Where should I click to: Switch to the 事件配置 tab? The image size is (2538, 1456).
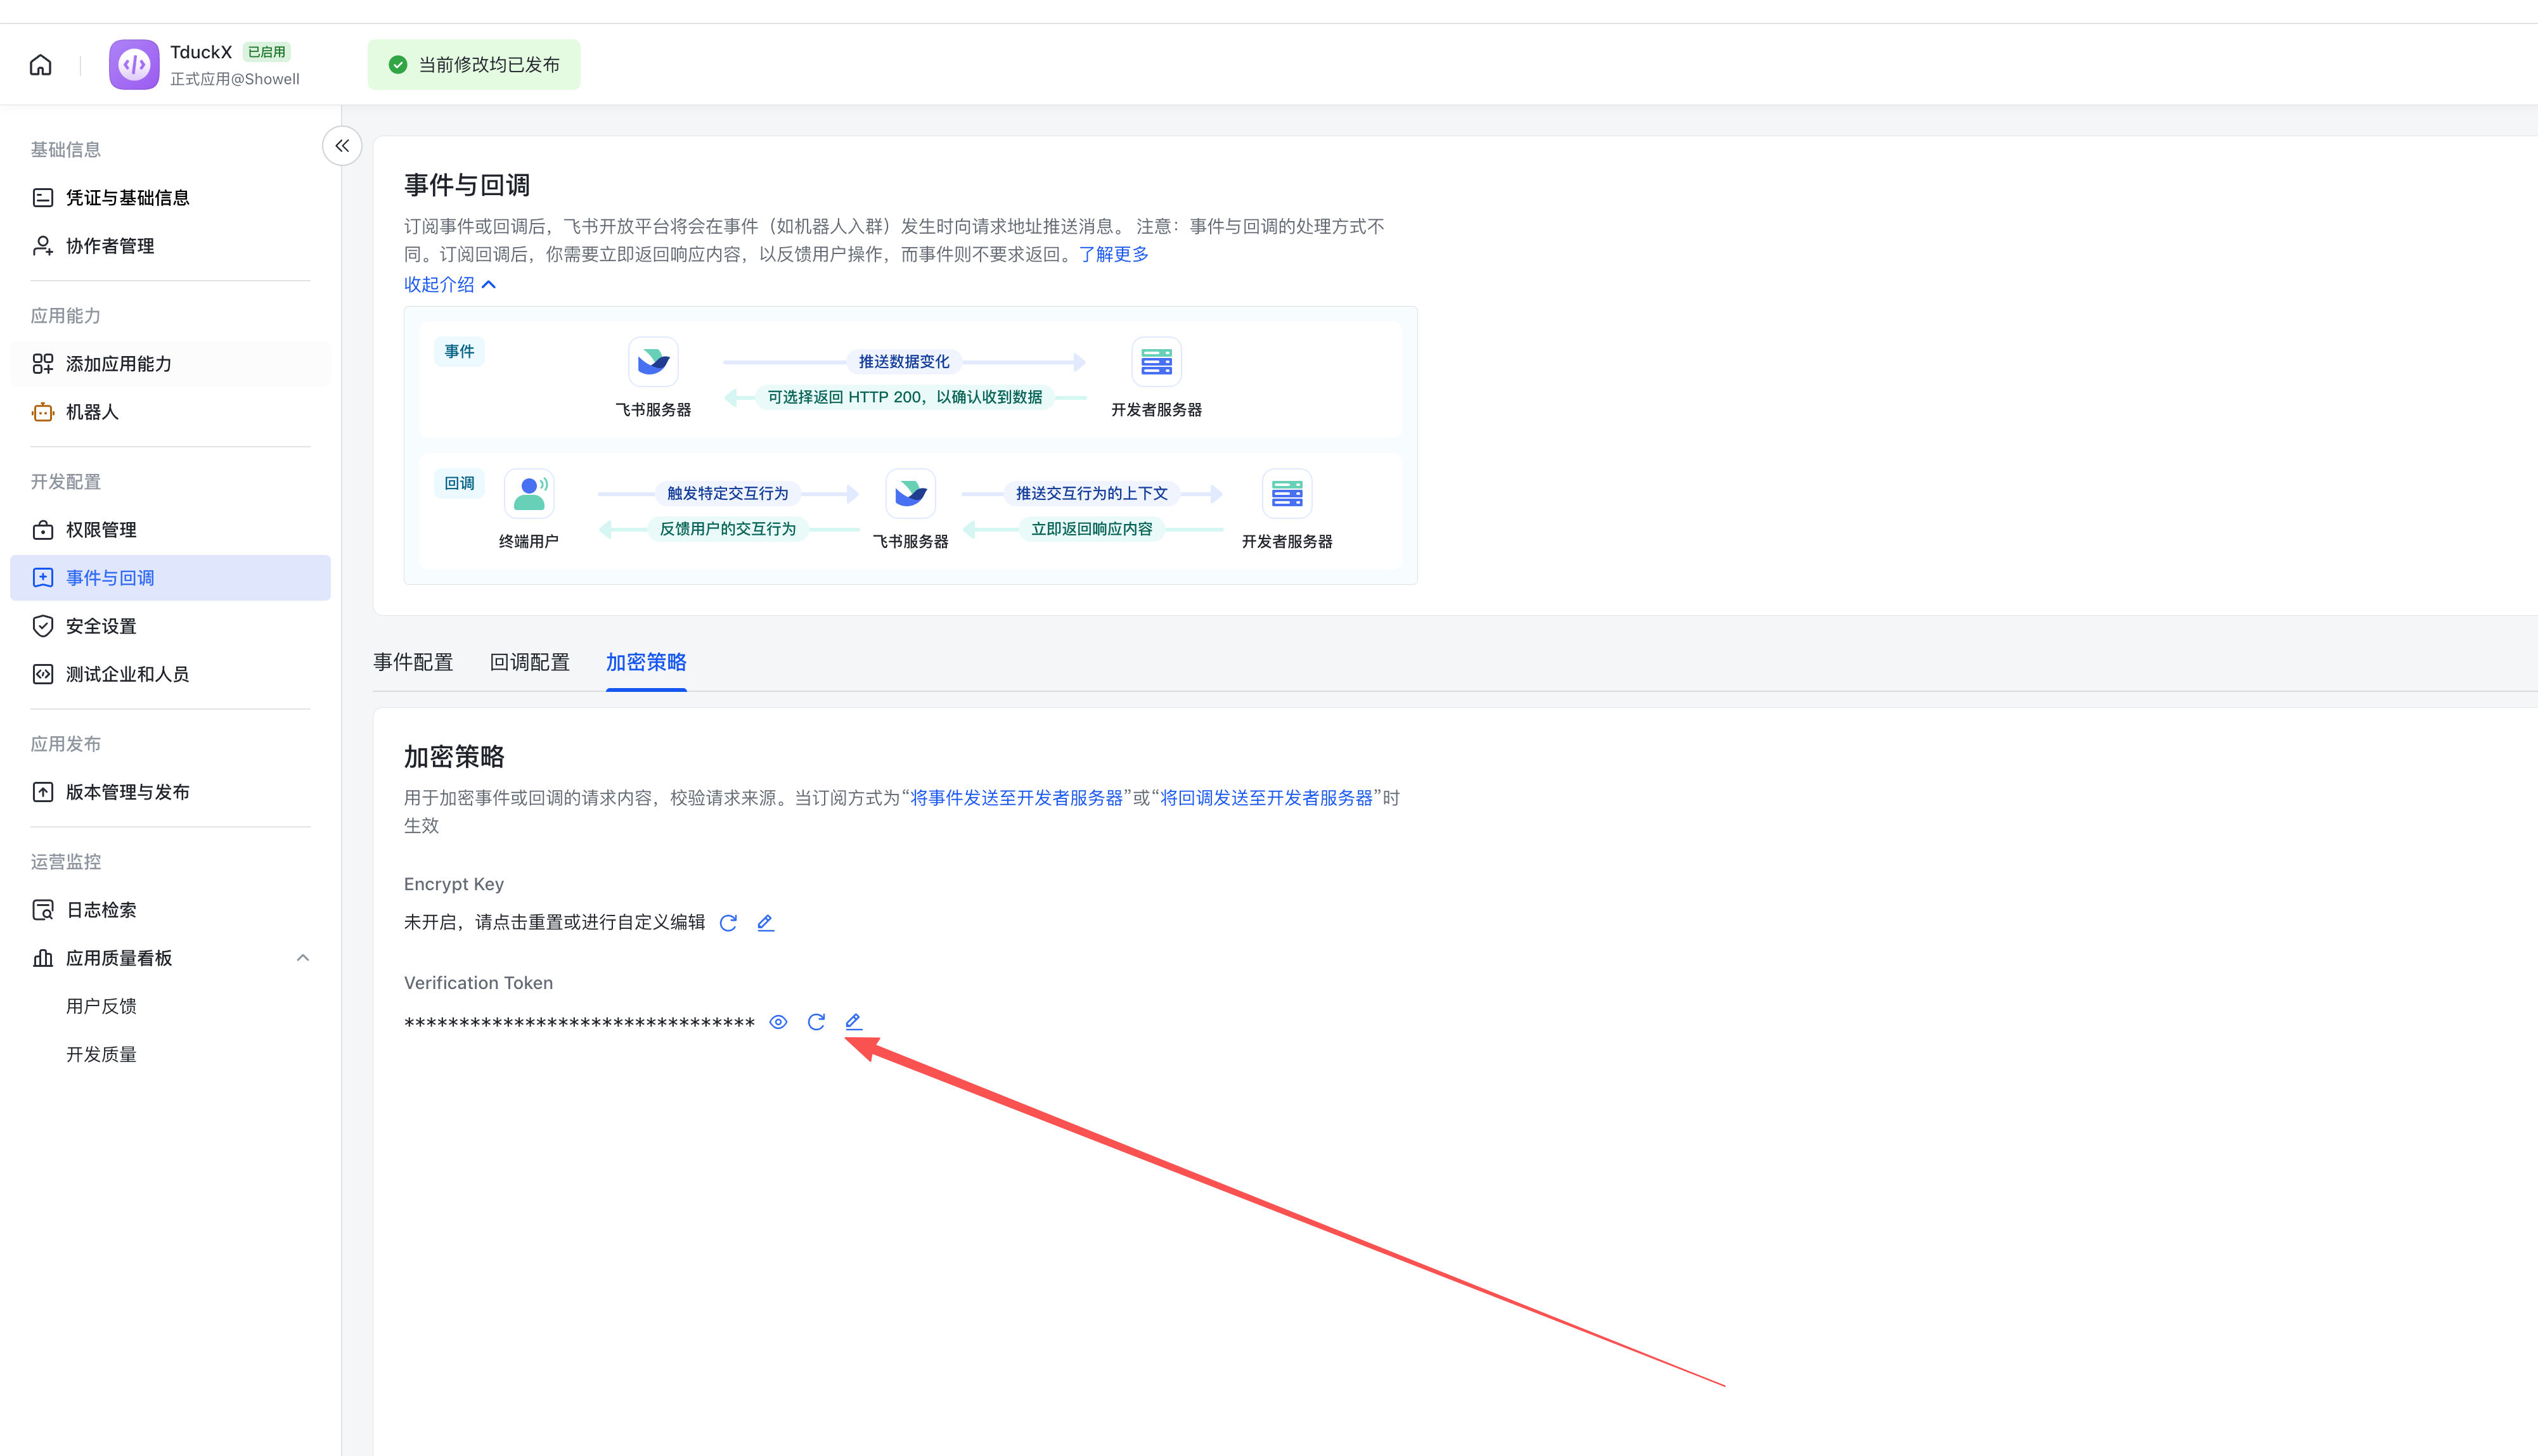[x=413, y=662]
